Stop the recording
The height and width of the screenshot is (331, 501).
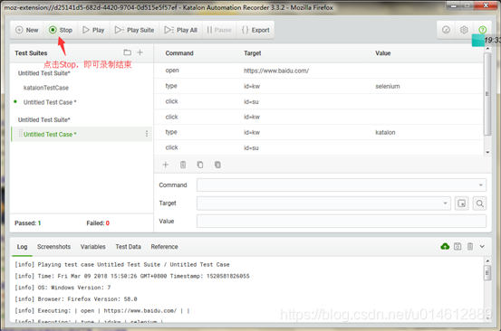(x=61, y=30)
